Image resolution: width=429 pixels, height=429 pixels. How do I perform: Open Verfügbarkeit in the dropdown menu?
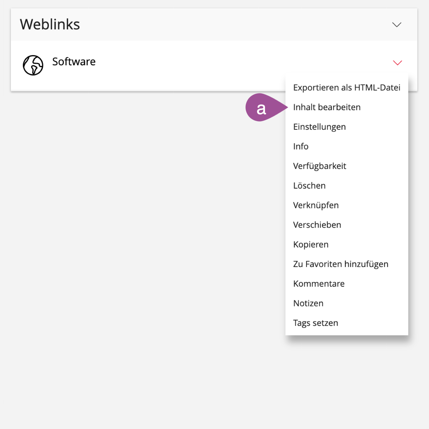pyautogui.click(x=319, y=166)
